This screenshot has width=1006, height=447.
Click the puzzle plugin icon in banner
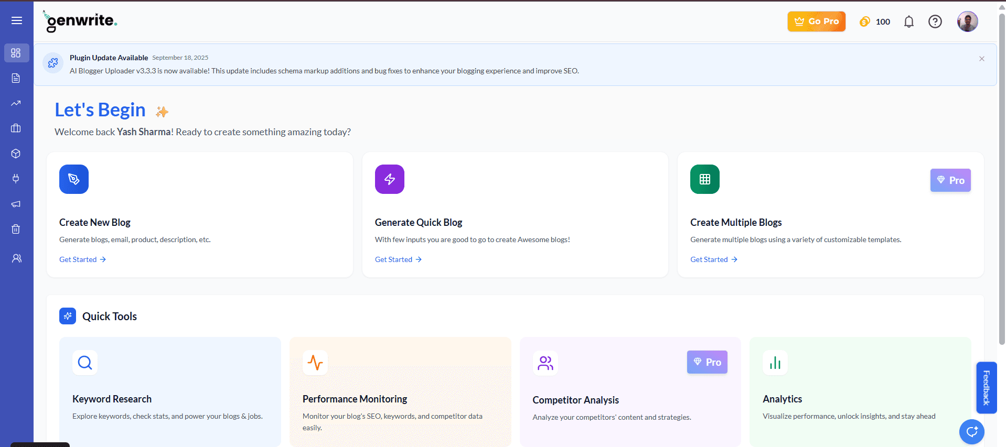[x=53, y=63]
